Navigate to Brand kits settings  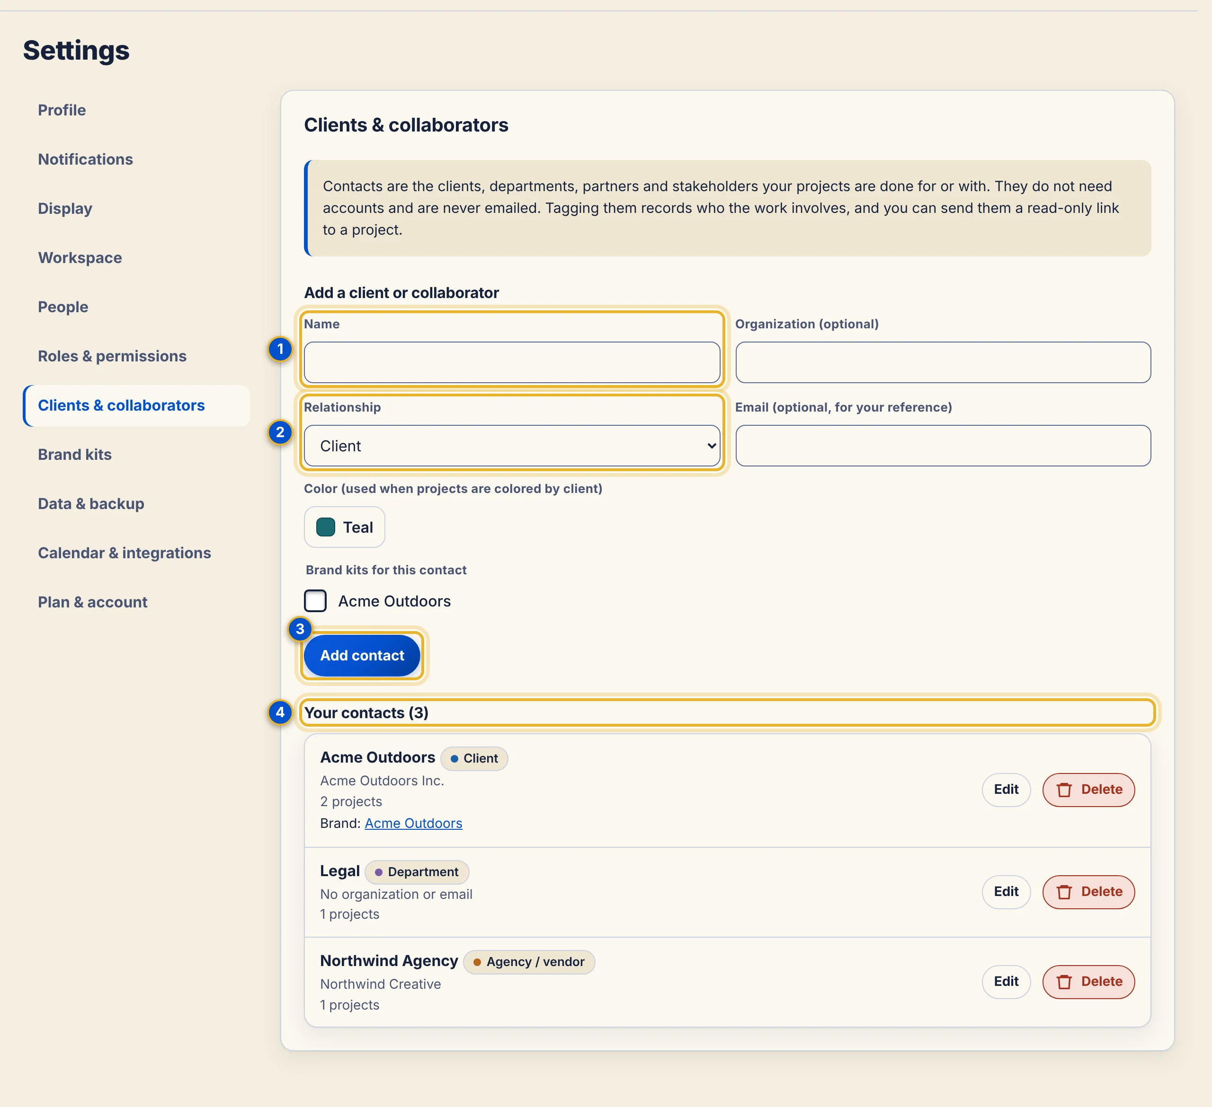pyautogui.click(x=74, y=455)
